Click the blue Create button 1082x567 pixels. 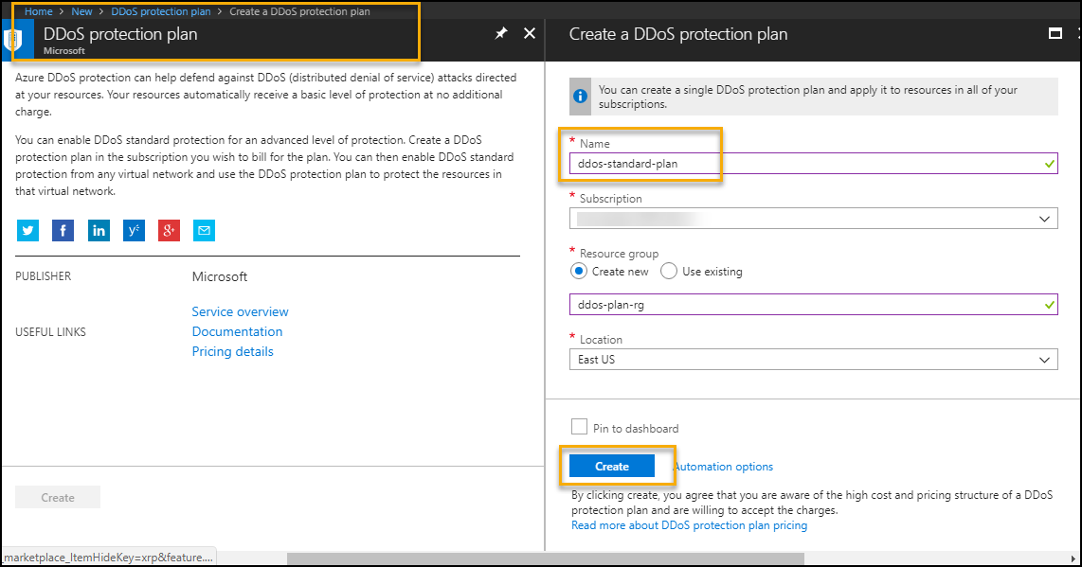(612, 467)
